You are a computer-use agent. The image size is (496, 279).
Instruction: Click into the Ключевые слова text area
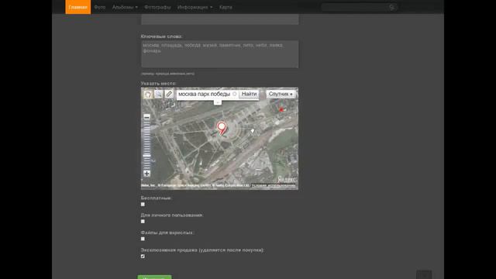[219, 54]
